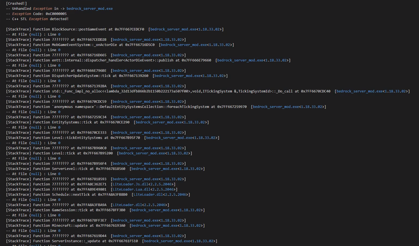The image size is (419, 246).
Task: Click address 0x7FF6671392BA
Action: [92, 86]
